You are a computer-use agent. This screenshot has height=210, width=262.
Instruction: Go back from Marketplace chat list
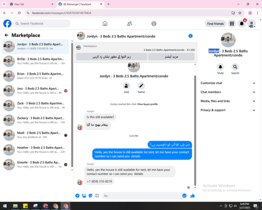tap(6, 35)
